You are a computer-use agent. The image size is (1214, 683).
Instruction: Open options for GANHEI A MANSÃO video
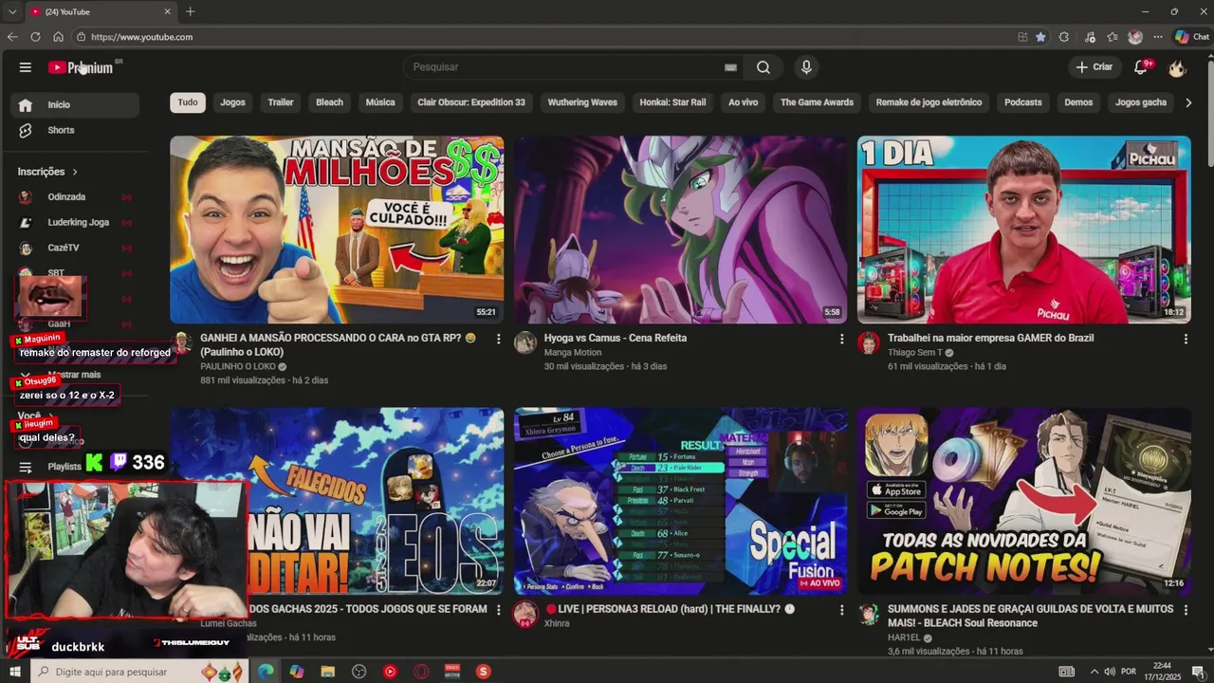[x=498, y=339]
